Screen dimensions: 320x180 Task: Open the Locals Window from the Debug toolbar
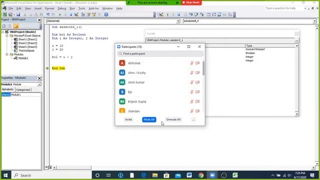tap(208, 14)
